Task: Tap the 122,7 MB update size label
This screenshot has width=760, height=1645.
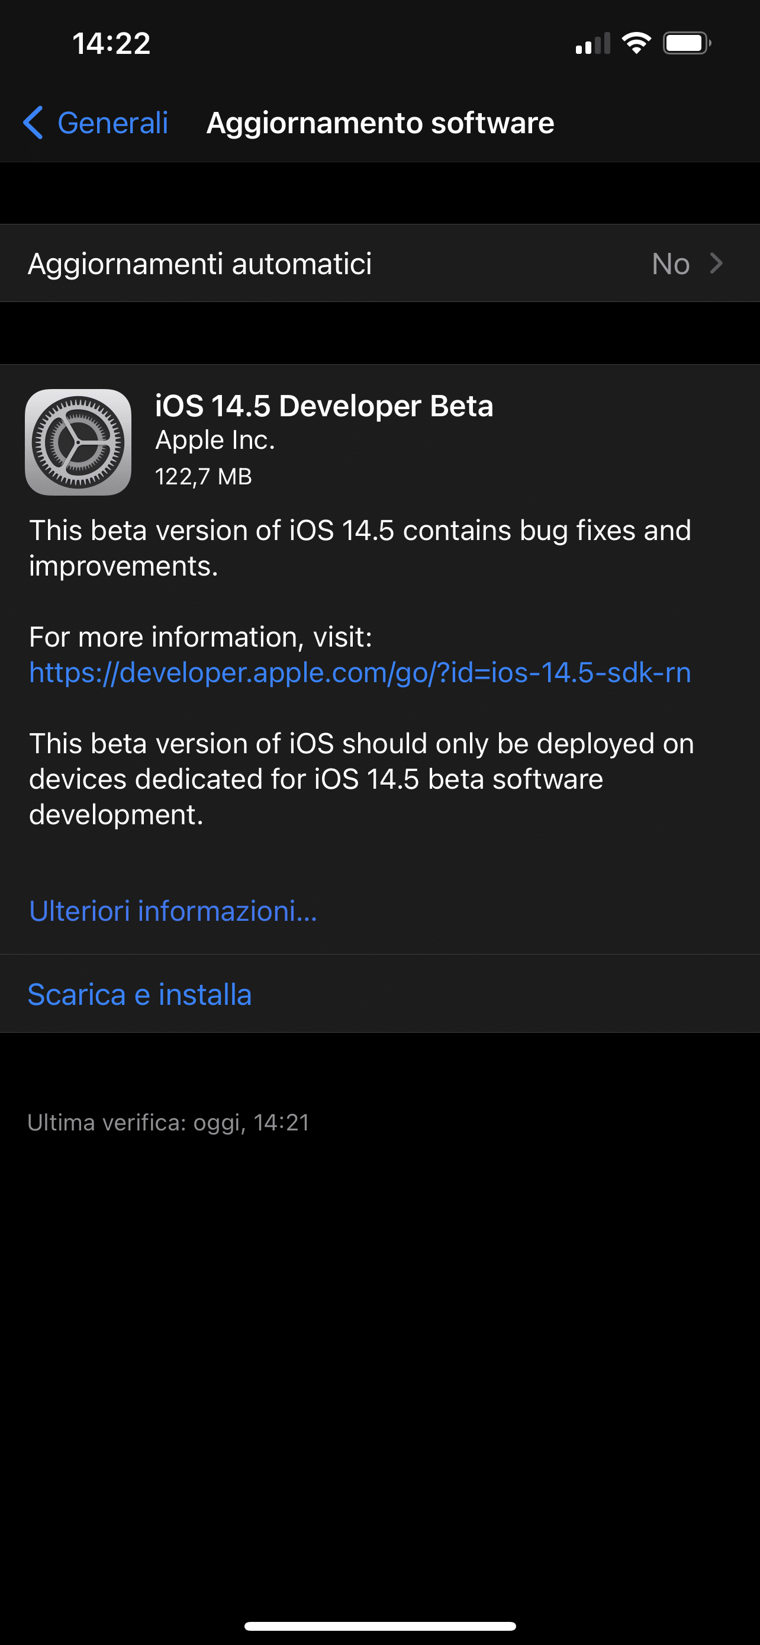Action: [204, 476]
